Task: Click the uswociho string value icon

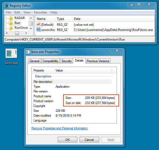Action: [38, 30]
